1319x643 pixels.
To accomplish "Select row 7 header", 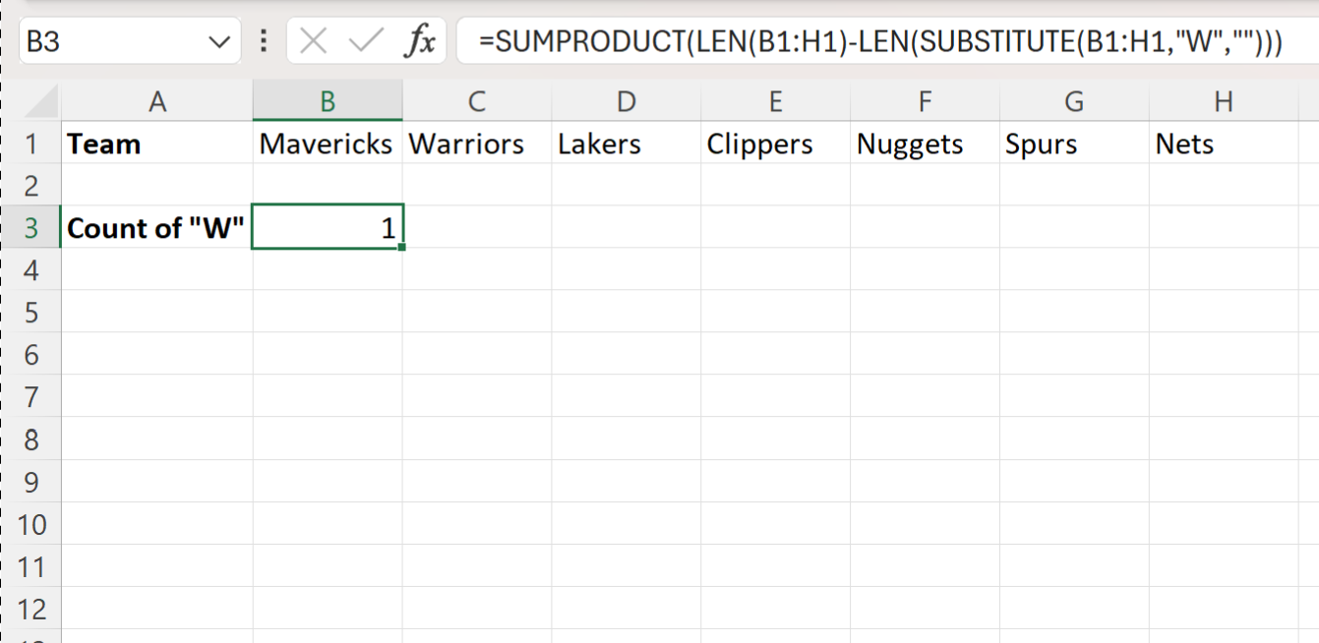I will 32,397.
